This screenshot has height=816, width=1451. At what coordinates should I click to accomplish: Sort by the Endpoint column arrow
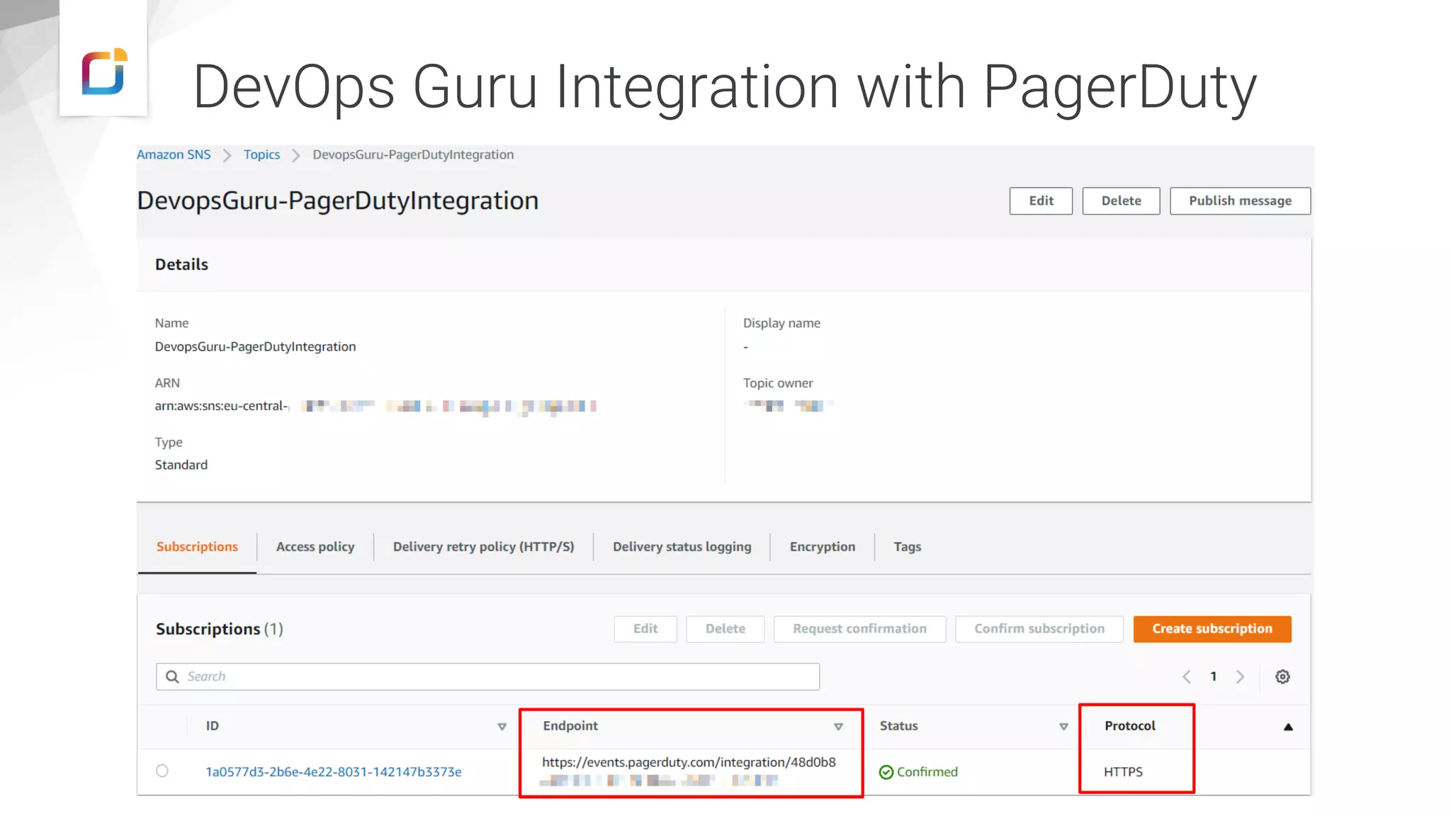pyautogui.click(x=838, y=727)
